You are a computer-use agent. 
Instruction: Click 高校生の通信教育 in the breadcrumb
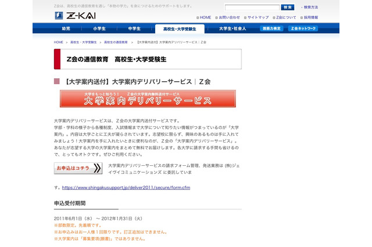[116, 42]
